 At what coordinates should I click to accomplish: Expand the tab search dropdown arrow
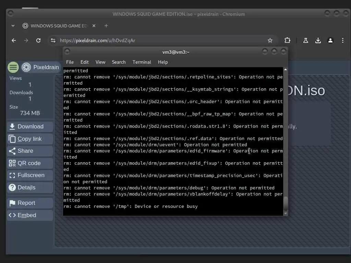13,26
